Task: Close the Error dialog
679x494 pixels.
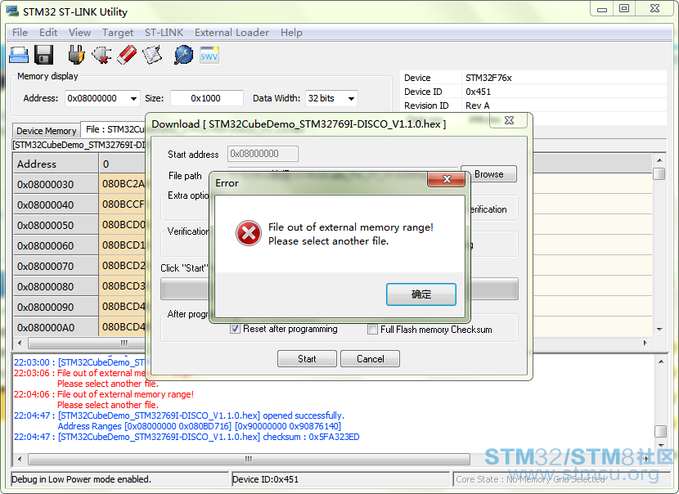Action: click(447, 179)
